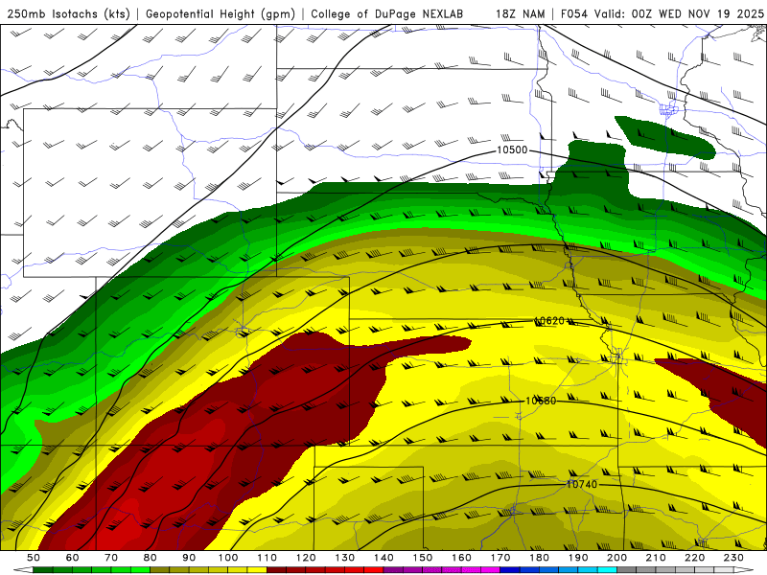The image size is (767, 575).
Task: Click the '18Z NAM' model run label
Action: [x=520, y=13]
